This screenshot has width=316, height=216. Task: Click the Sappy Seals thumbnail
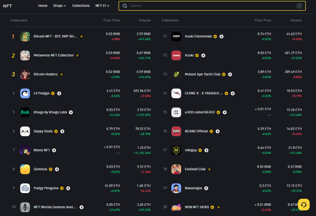tap(25, 131)
